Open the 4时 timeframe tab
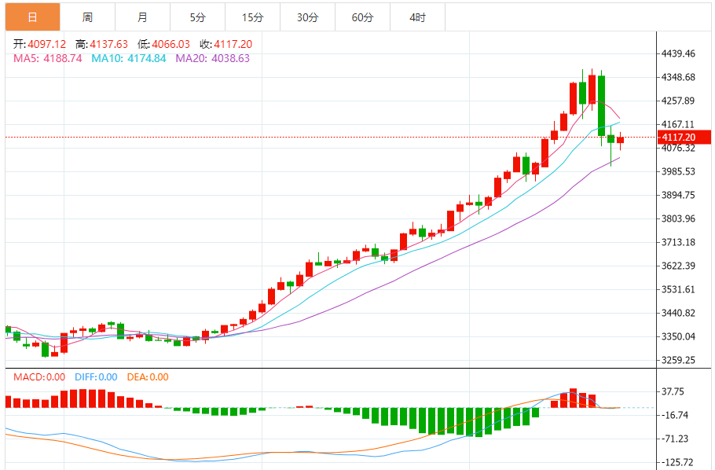This screenshot has width=715, height=470. [418, 17]
